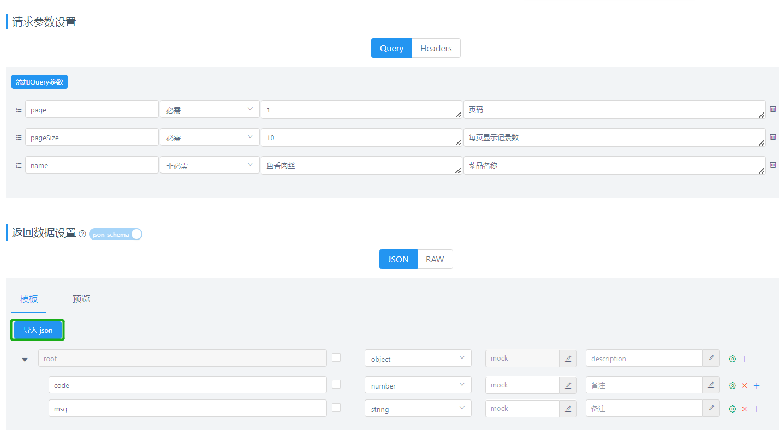Viewport: 779px width, 430px height.
Task: Add sibling node after msg field
Action: click(757, 409)
